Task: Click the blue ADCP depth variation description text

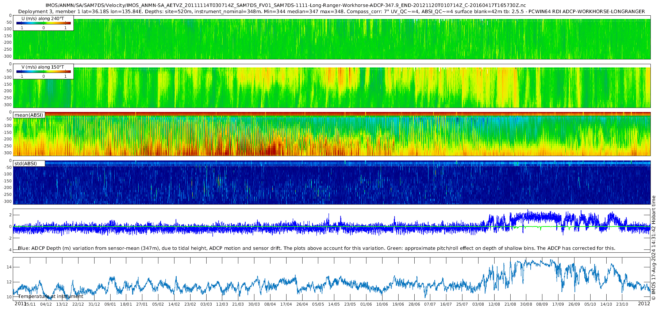Action: (x=316, y=248)
